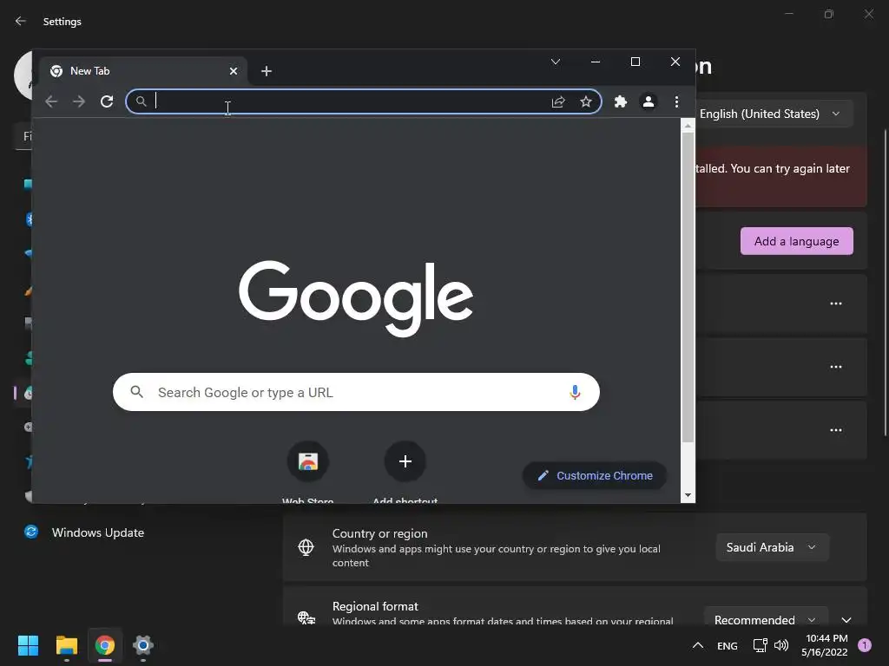Open the volume icon in system tray
This screenshot has height=666, width=889.
(x=781, y=645)
